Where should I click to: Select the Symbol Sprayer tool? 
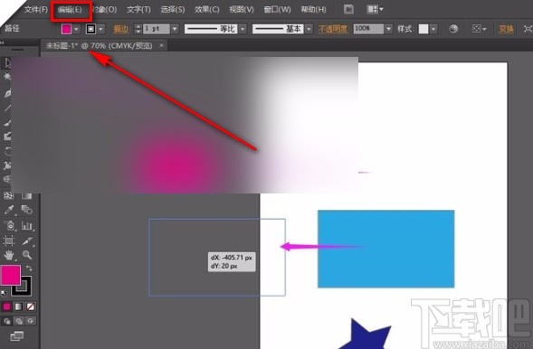9,225
